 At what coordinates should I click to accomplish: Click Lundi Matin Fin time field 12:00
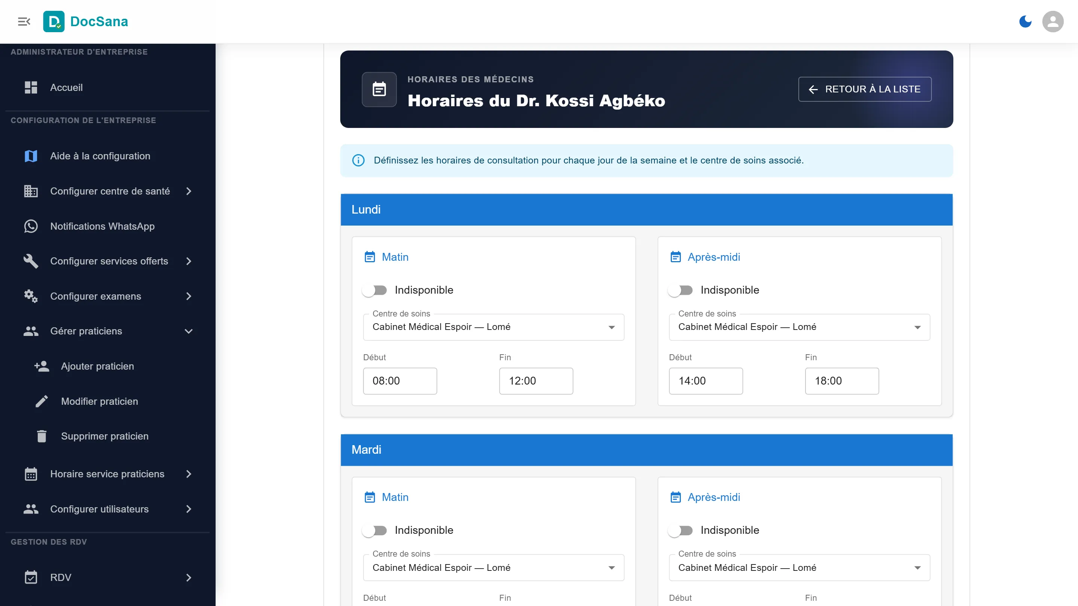[x=536, y=381]
